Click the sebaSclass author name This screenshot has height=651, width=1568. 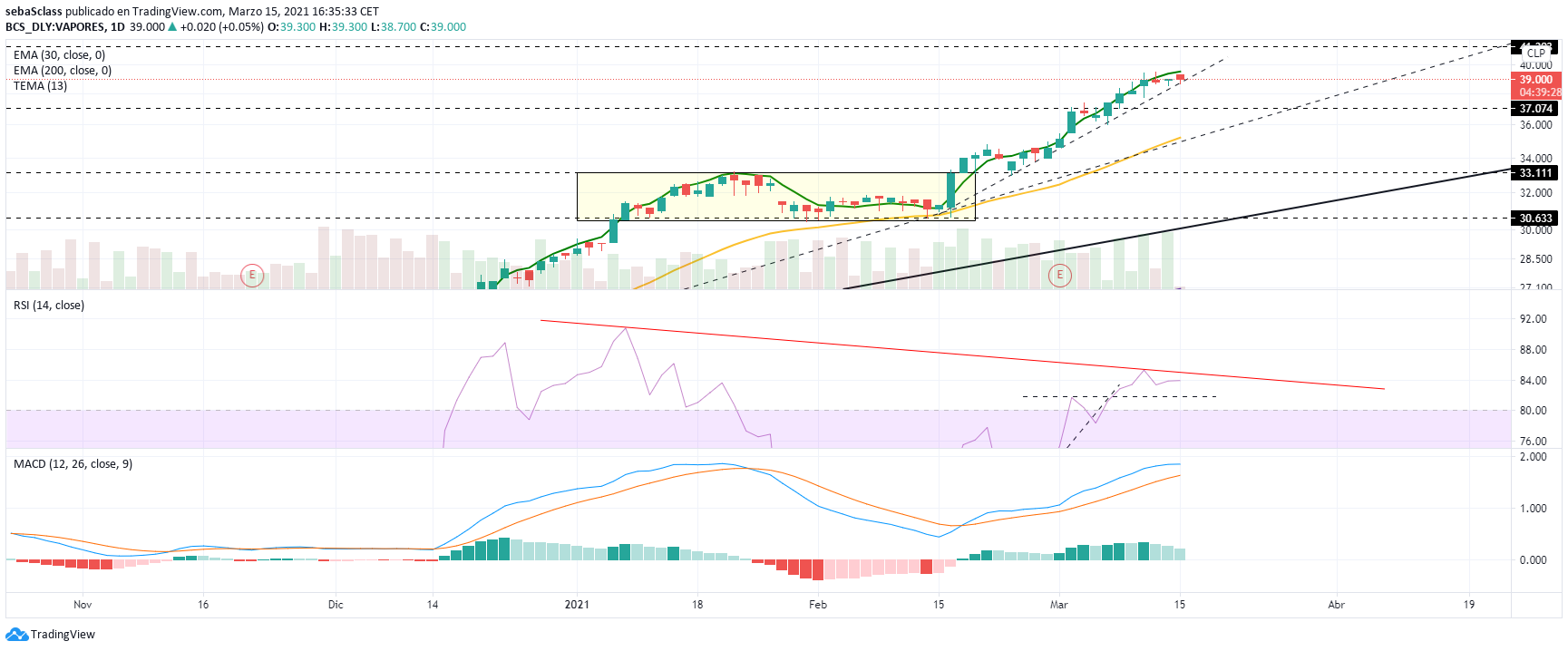click(34, 12)
